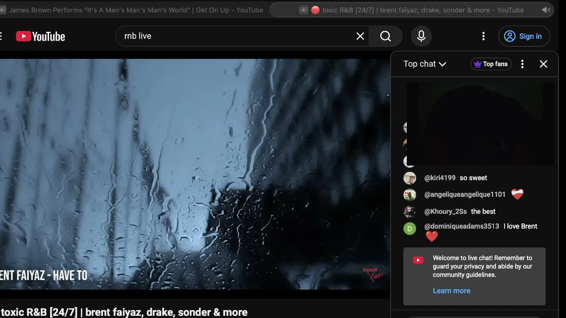Open the settings menu beside Sign in
This screenshot has height=318, width=566.
pyautogui.click(x=483, y=36)
